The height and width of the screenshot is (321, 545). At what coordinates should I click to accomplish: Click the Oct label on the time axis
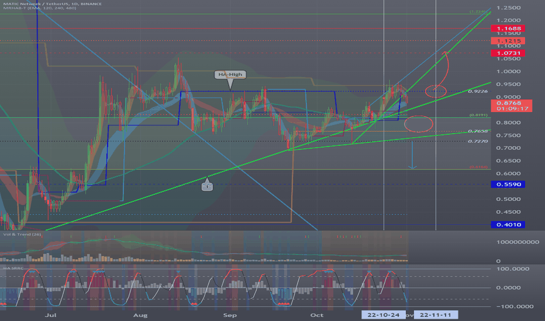click(x=316, y=315)
